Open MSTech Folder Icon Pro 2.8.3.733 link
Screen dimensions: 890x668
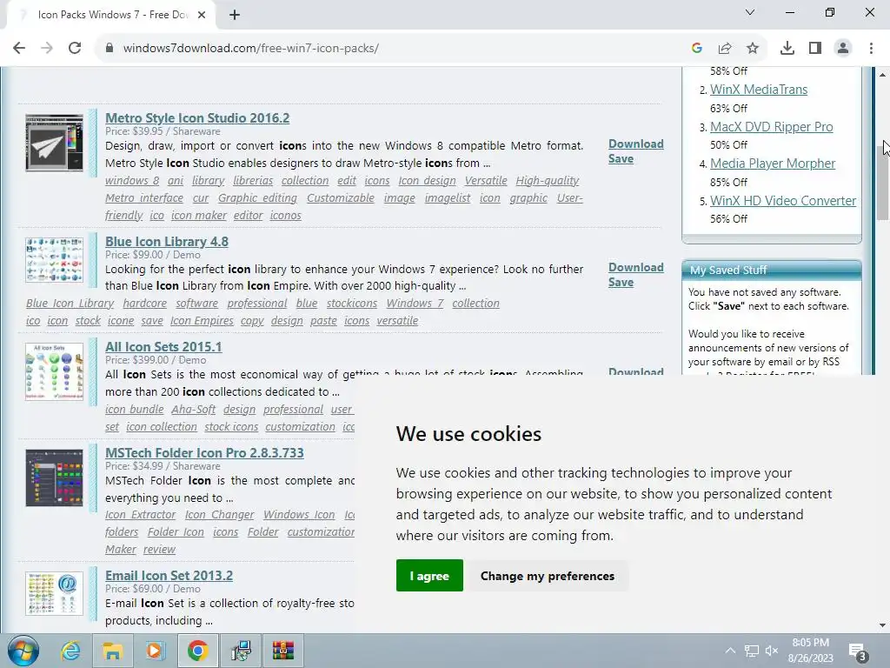point(204,452)
